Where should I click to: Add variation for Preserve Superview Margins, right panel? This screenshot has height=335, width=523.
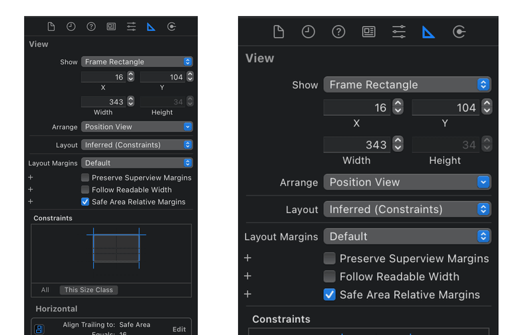(247, 258)
